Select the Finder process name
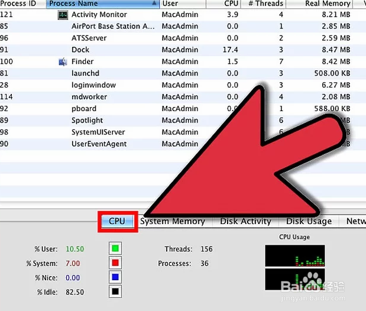Image resolution: width=366 pixels, height=311 pixels. pyautogui.click(x=82, y=61)
